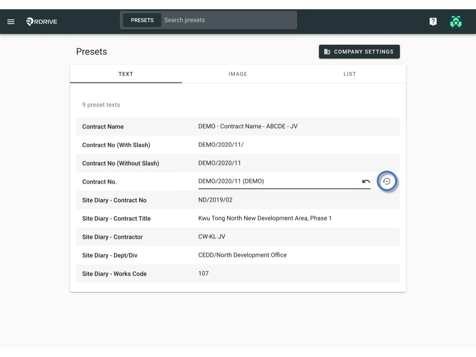
Task: Open the help question mark icon
Action: pos(433,21)
